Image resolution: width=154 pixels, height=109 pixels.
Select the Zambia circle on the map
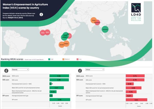62,45
